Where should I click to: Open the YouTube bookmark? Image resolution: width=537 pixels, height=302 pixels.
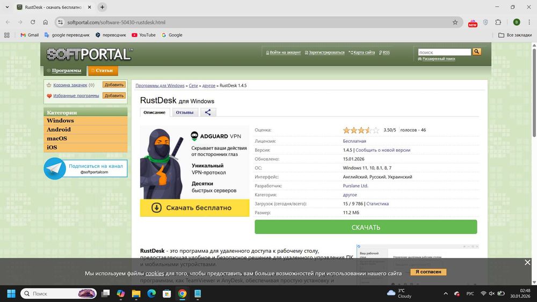(144, 35)
